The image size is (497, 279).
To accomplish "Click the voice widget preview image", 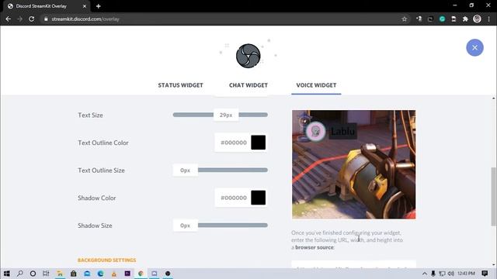I will coord(353,164).
